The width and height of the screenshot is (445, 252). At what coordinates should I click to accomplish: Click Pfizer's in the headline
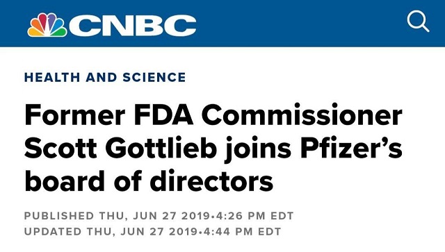coord(351,148)
